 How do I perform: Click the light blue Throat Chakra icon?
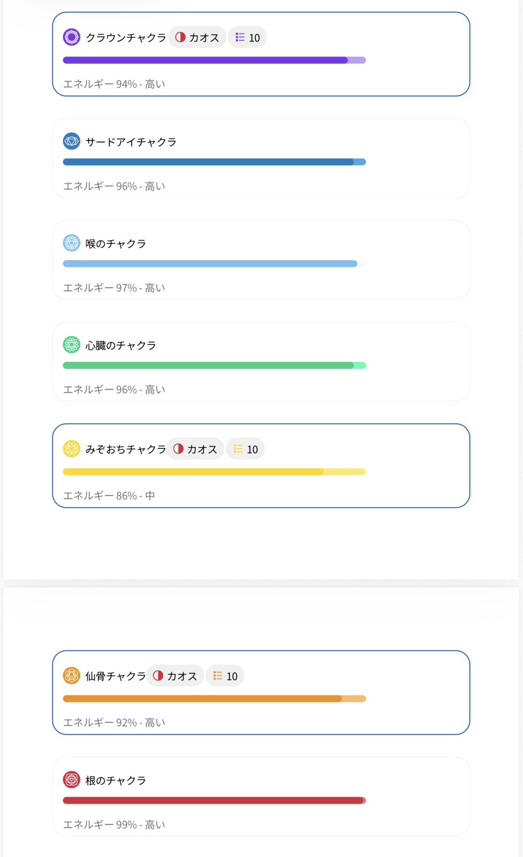pyautogui.click(x=72, y=243)
